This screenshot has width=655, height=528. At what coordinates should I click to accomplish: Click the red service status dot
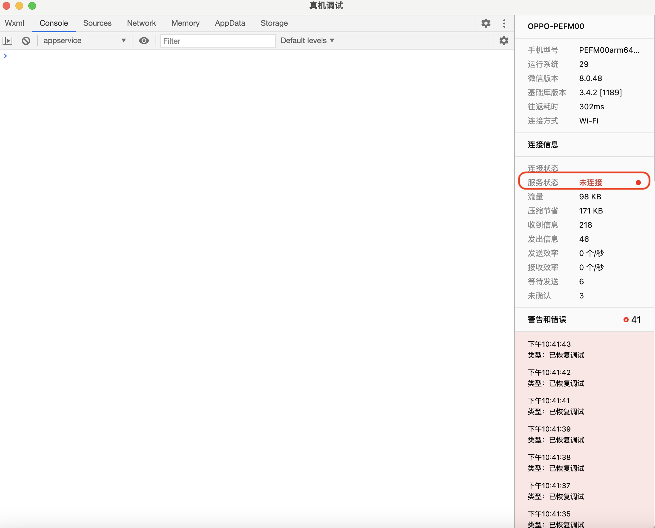click(x=638, y=183)
